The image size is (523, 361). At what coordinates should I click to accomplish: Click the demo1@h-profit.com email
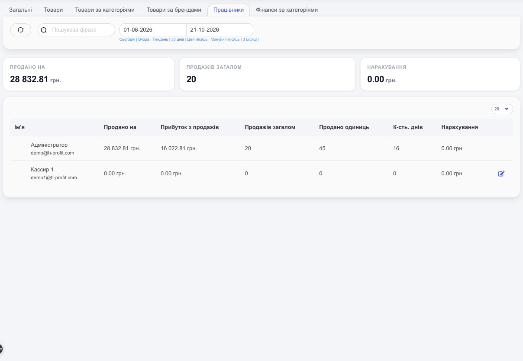(x=54, y=177)
